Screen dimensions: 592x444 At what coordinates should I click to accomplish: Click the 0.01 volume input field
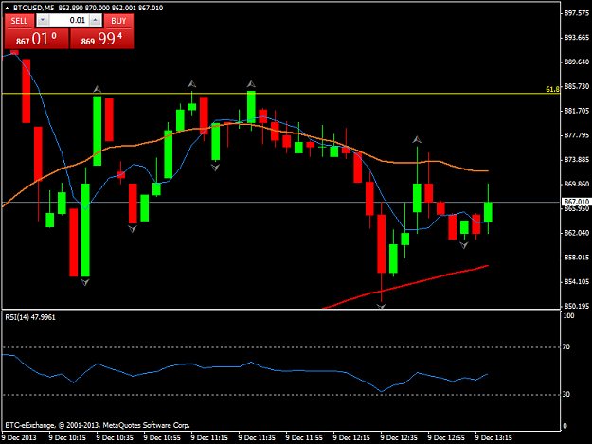tap(69, 20)
